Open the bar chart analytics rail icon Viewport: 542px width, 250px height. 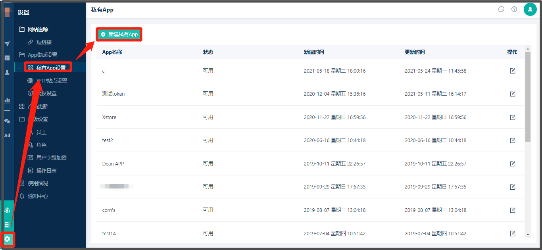click(7, 101)
